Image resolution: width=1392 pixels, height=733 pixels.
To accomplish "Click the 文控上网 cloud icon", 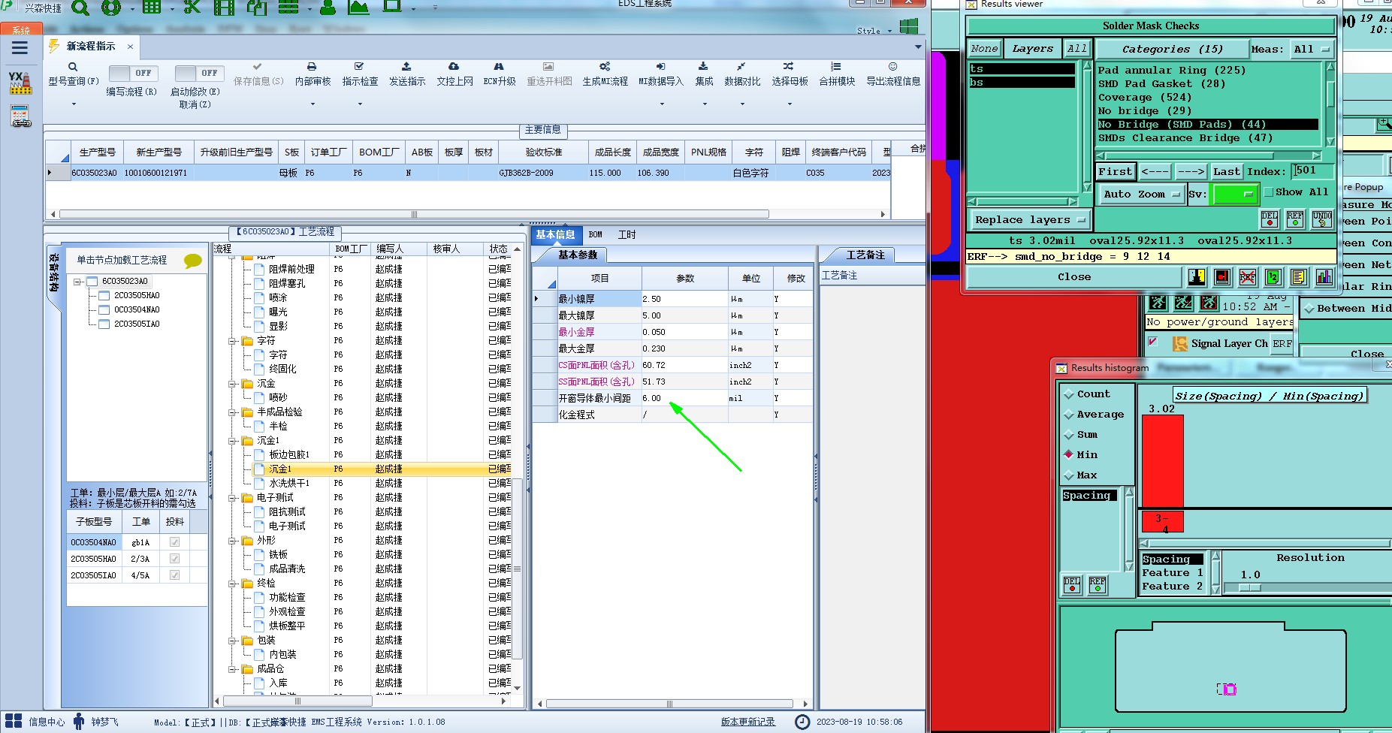I will tap(454, 67).
